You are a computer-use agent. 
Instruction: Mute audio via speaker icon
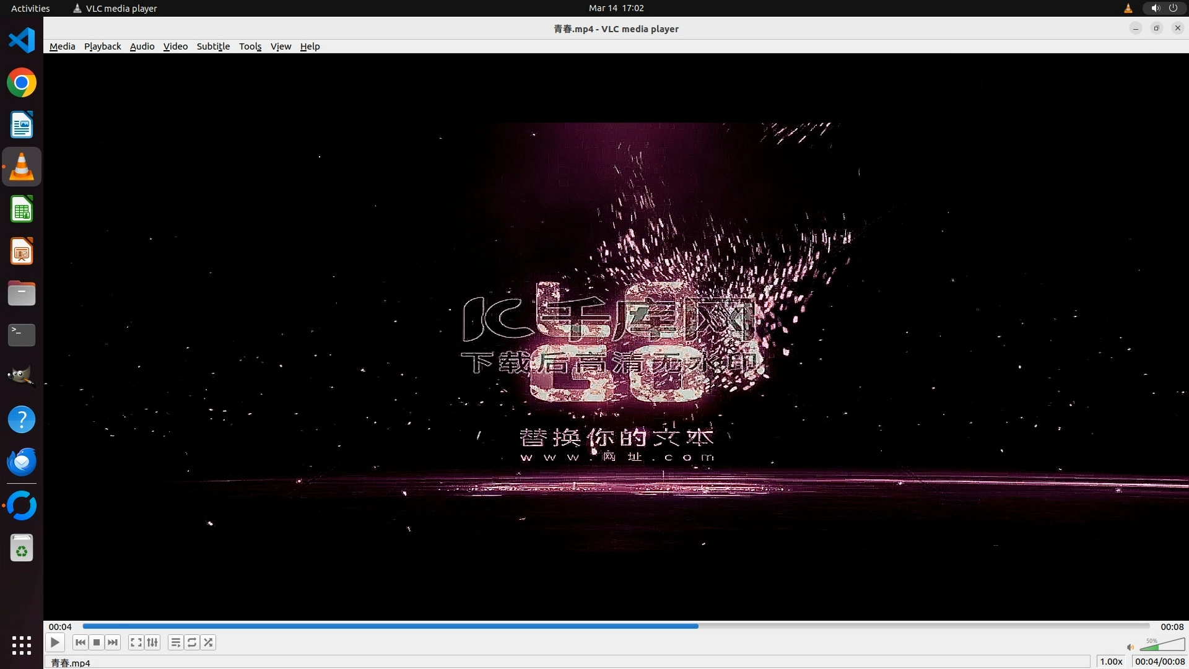1130,647
